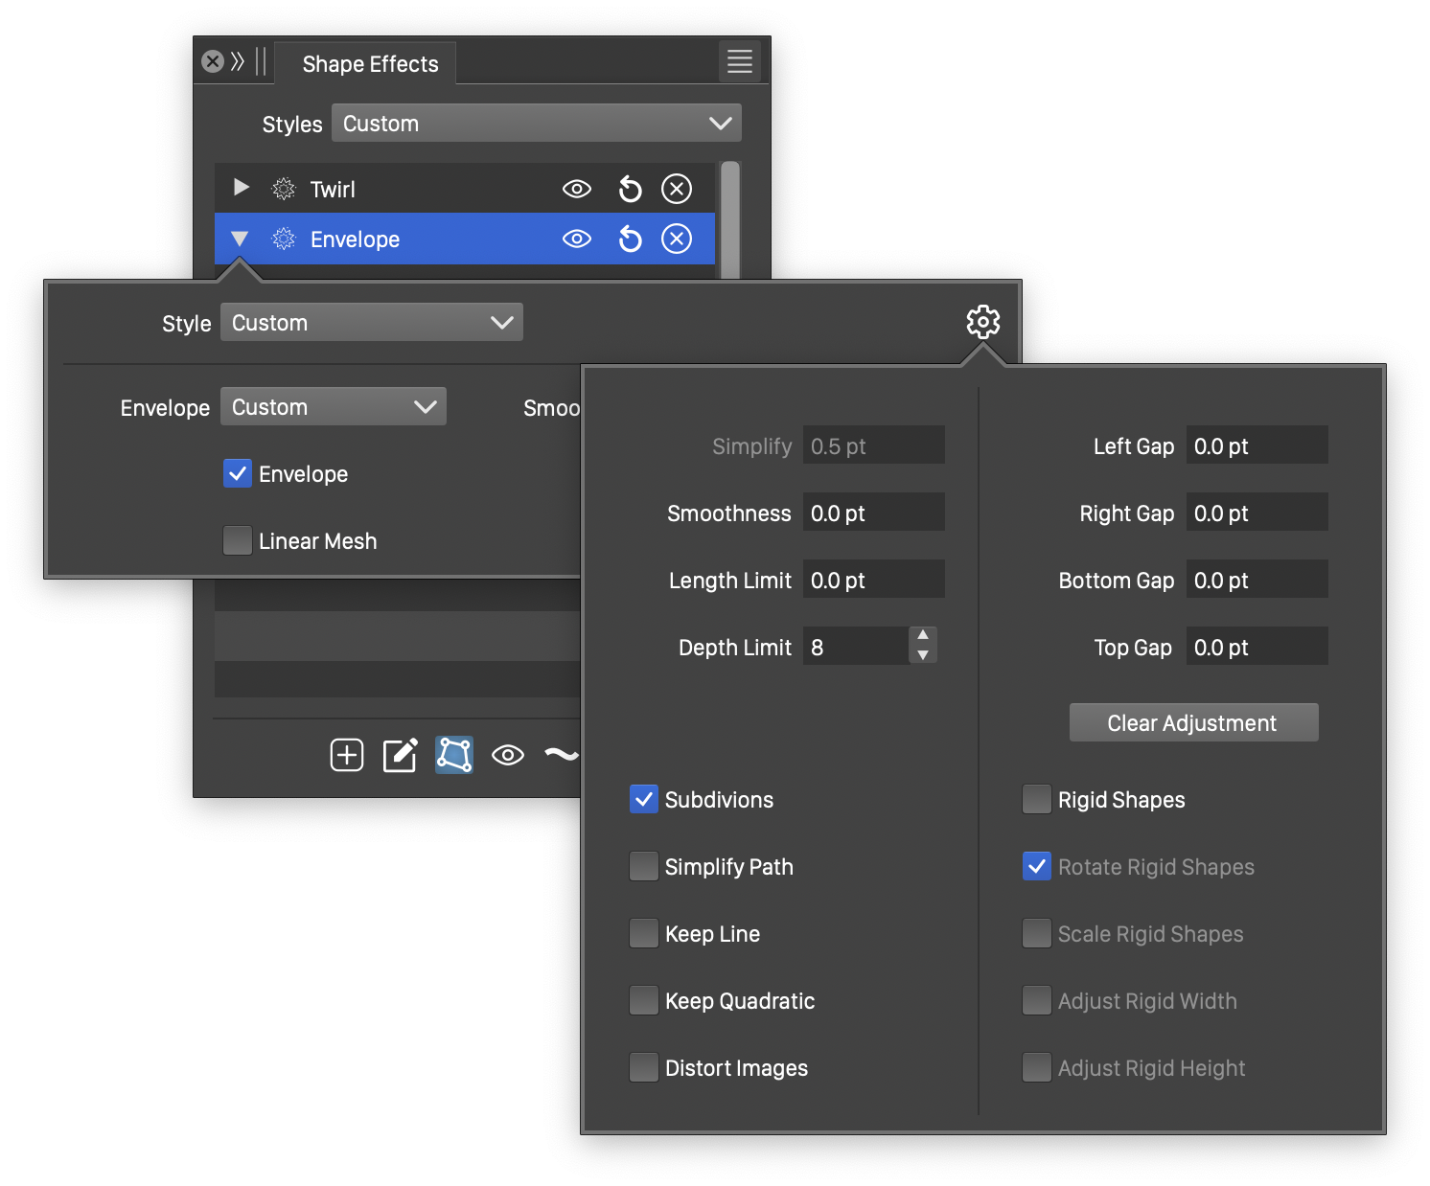Image resolution: width=1430 pixels, height=1186 pixels.
Task: Remove the Envelope effect
Action: [x=677, y=239]
